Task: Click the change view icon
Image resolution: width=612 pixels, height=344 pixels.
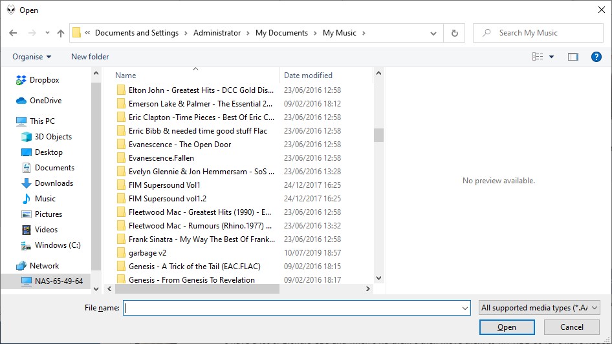Action: [538, 57]
